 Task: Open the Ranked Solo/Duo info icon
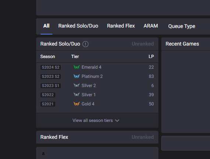pyautogui.click(x=85, y=44)
